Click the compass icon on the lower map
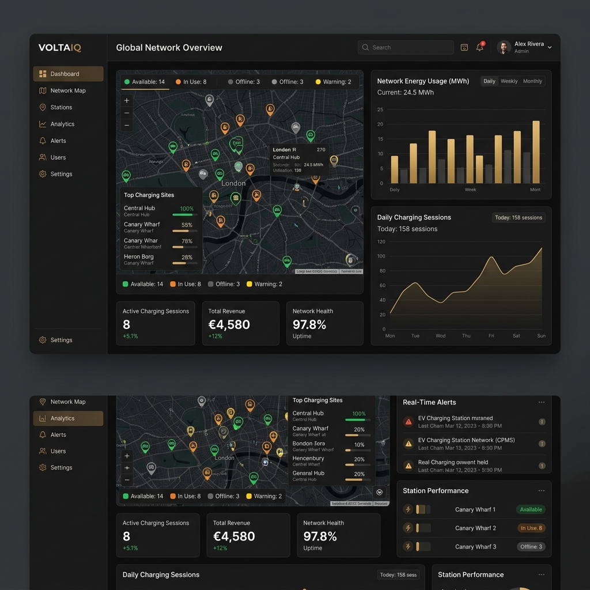This screenshot has width=590, height=590. (379, 492)
